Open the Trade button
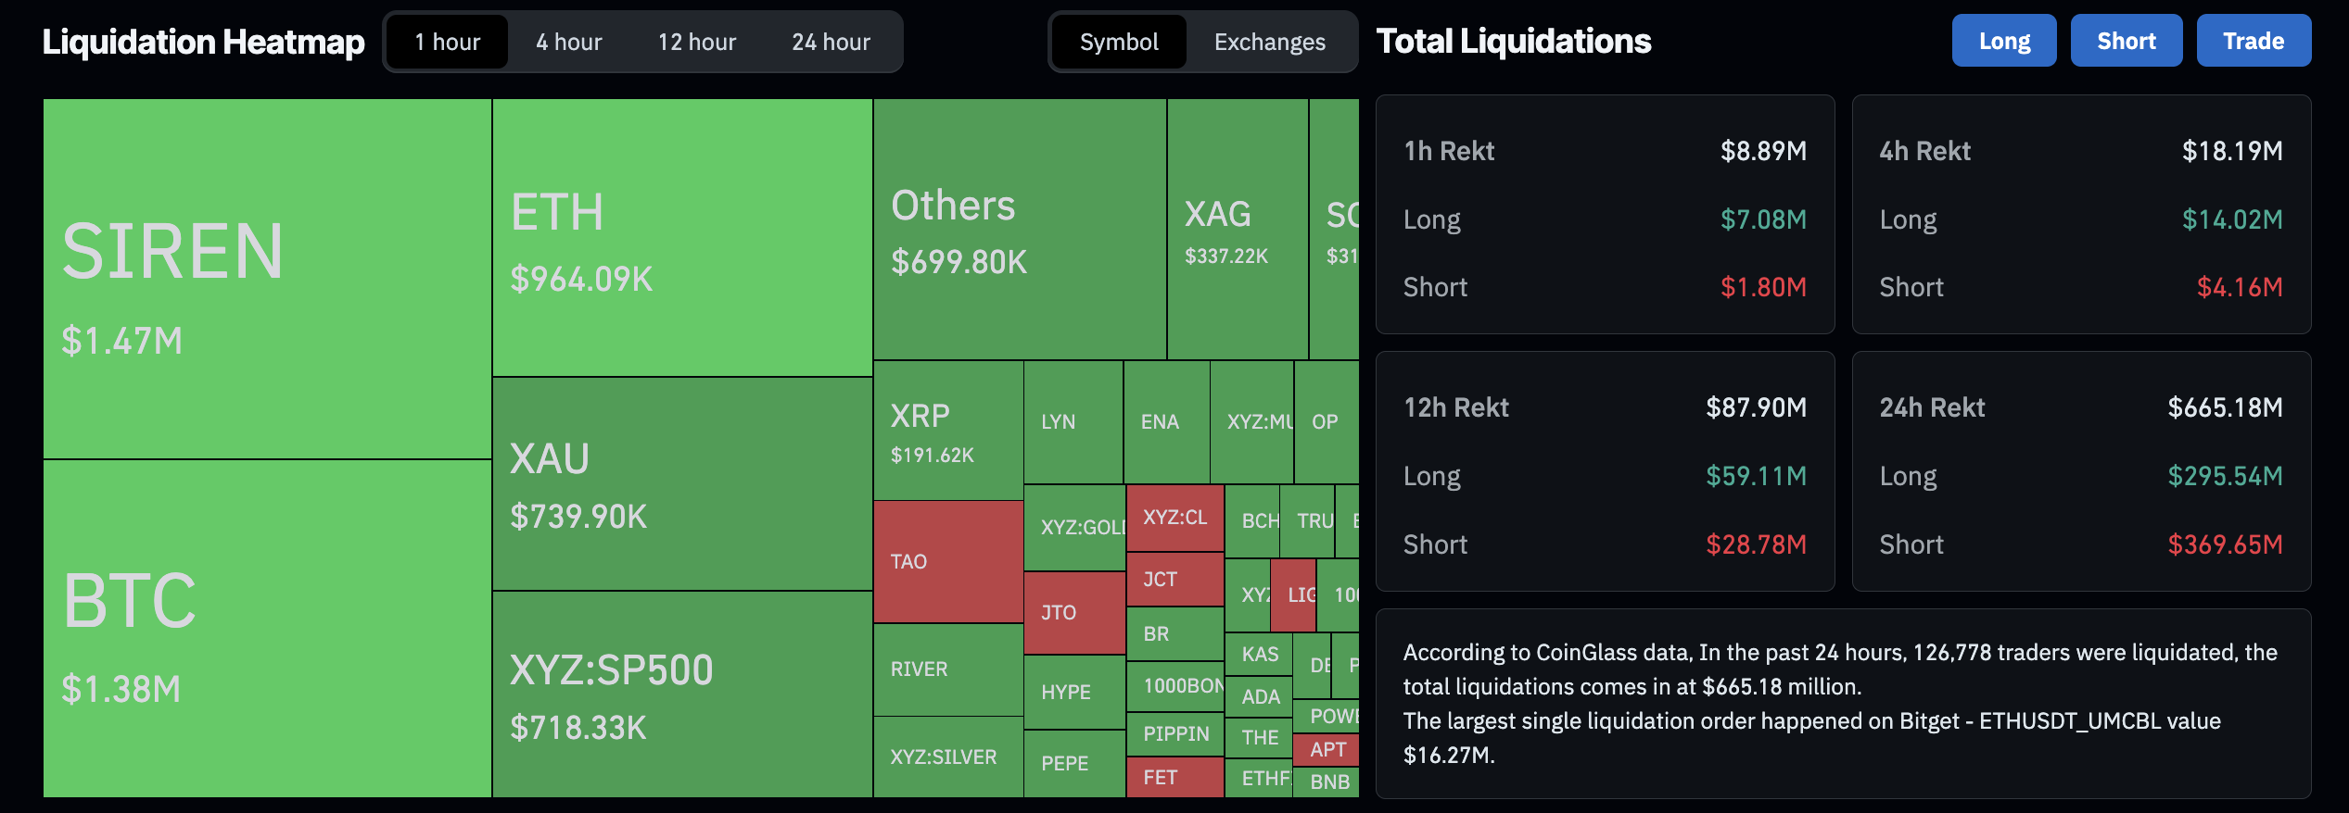Screen dimensions: 2349x813 pyautogui.click(x=2253, y=41)
